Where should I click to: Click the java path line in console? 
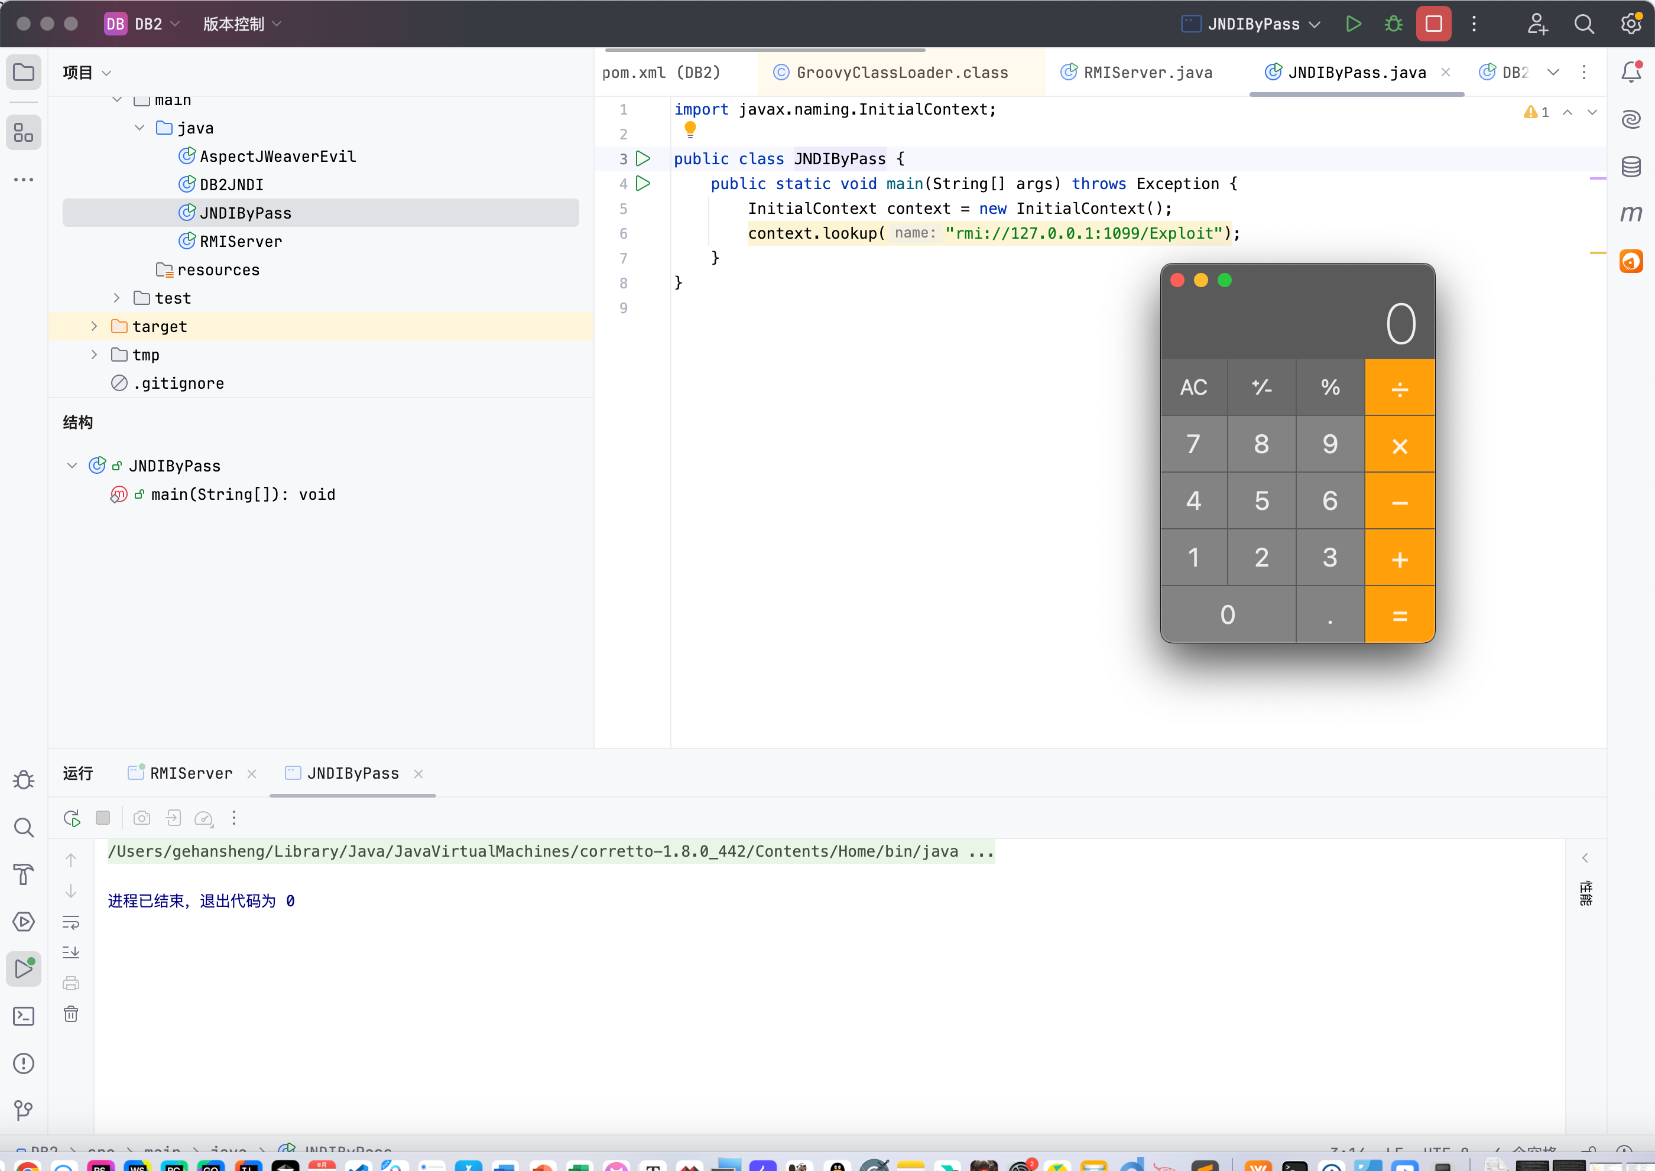pyautogui.click(x=551, y=851)
